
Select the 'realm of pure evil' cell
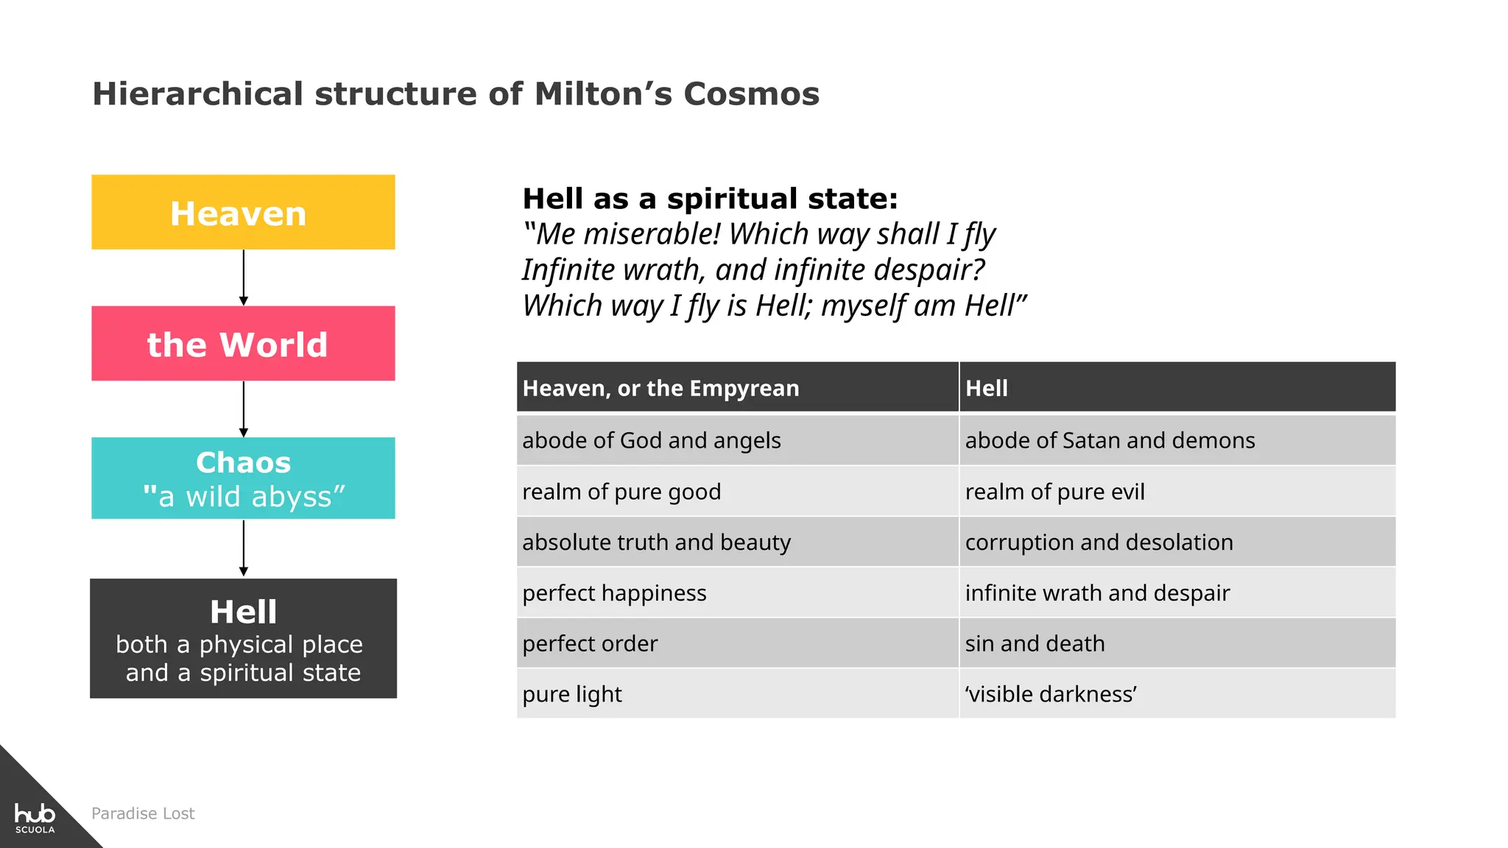[x=1177, y=491]
